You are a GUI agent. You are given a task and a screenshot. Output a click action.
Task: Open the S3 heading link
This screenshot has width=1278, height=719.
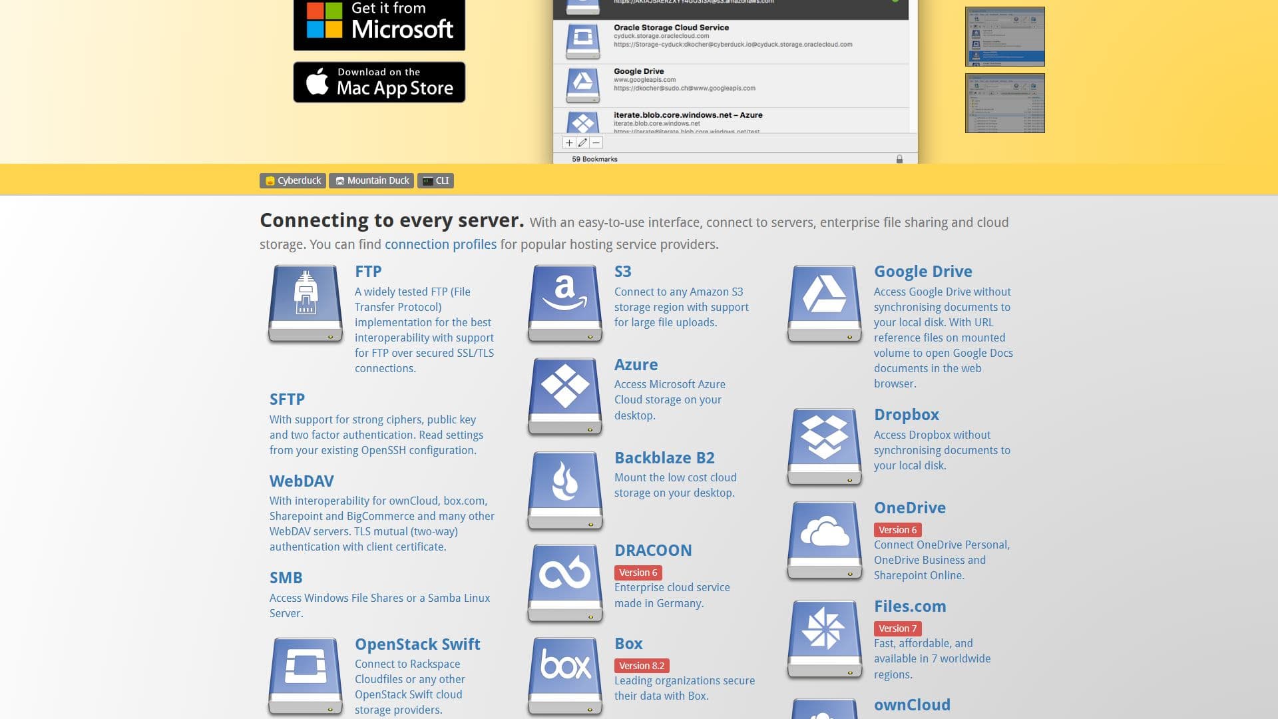click(x=623, y=272)
